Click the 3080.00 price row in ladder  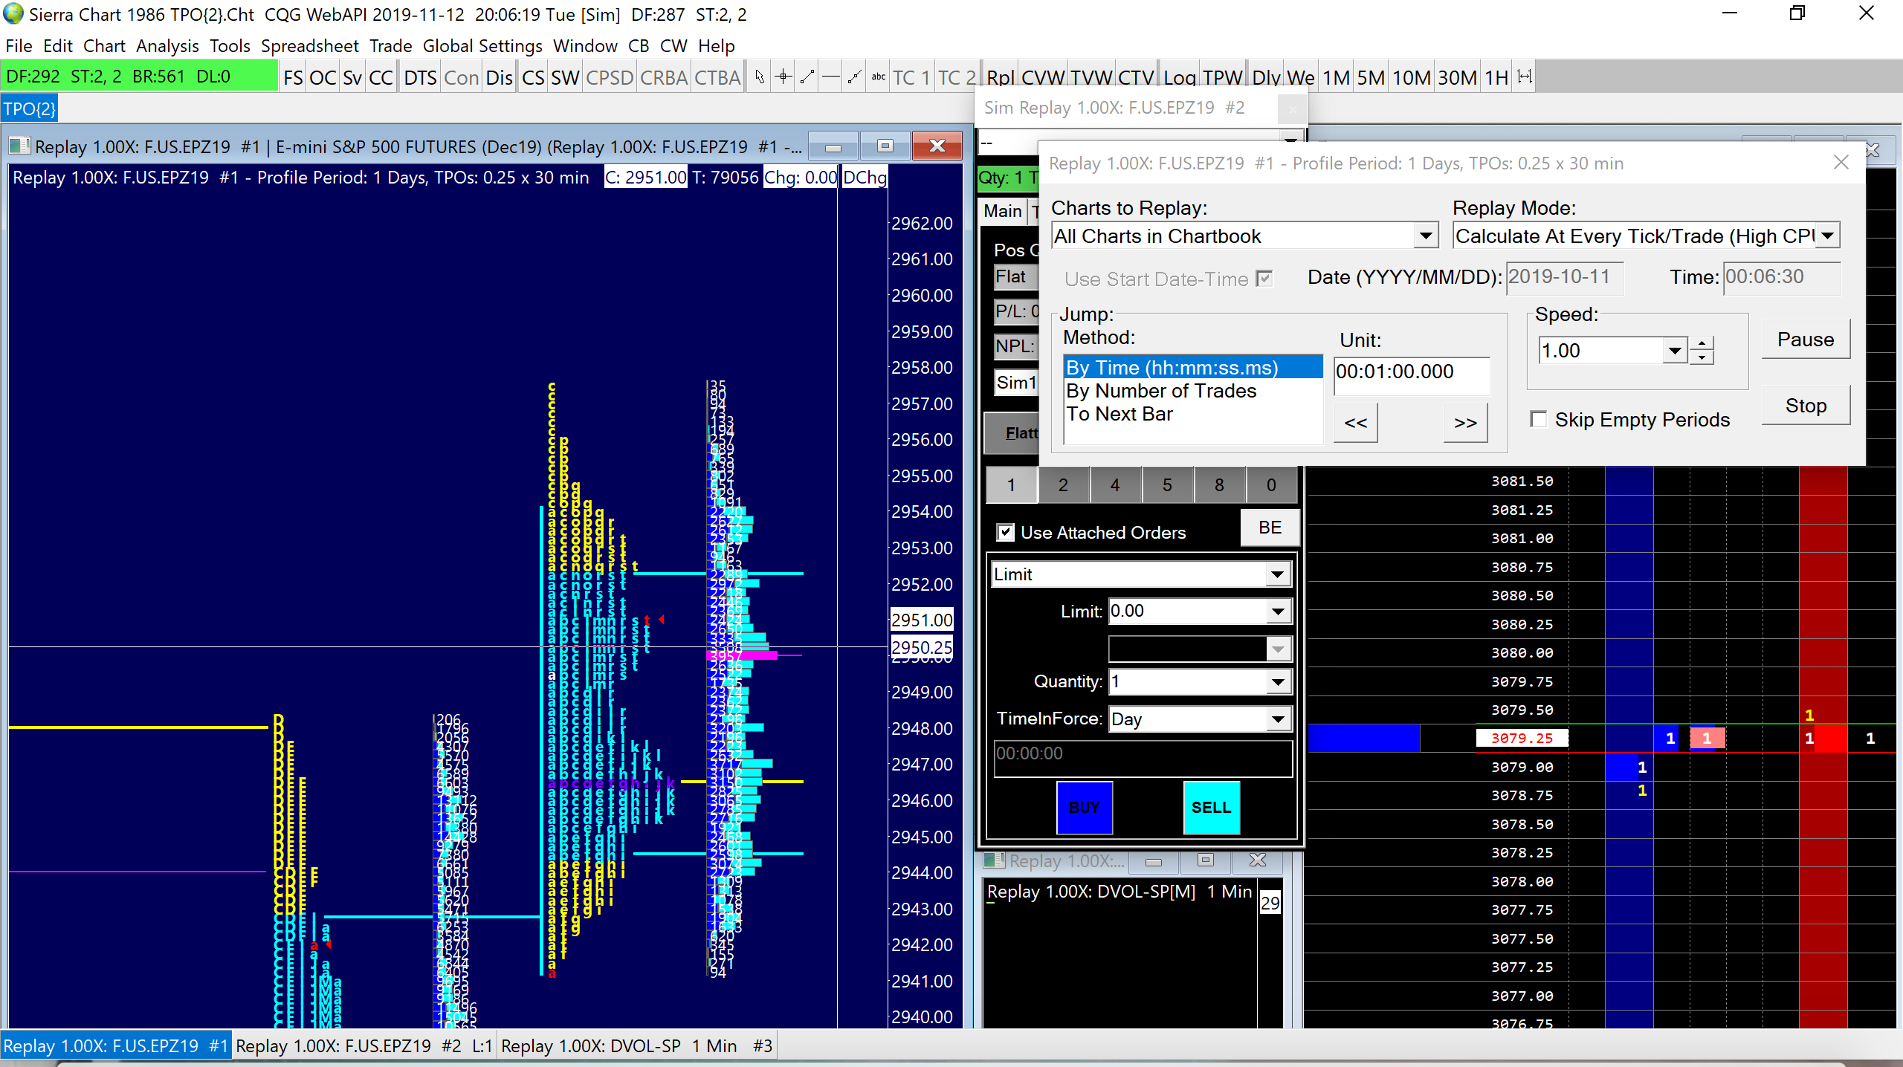pyautogui.click(x=1522, y=652)
